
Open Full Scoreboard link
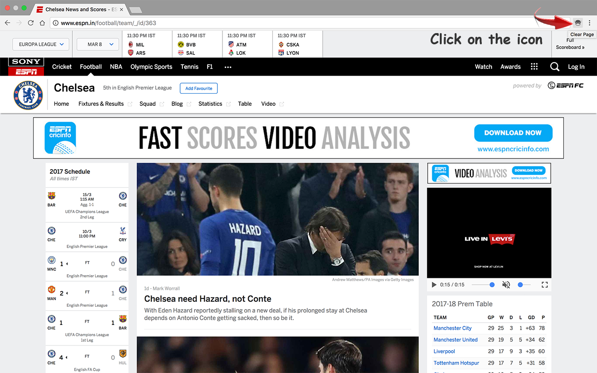[570, 44]
